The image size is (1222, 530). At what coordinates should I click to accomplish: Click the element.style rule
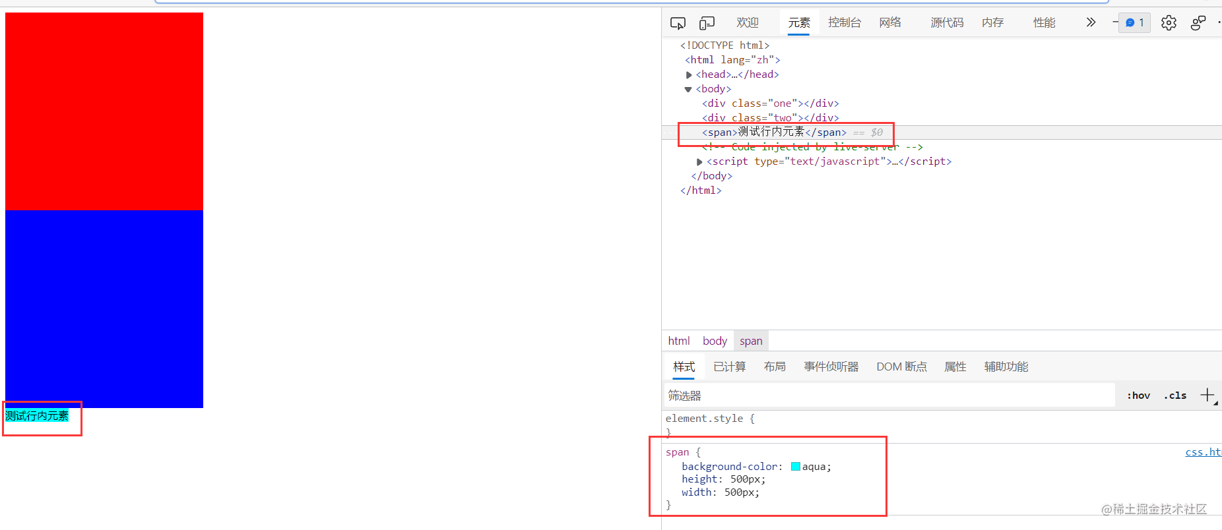(x=705, y=419)
